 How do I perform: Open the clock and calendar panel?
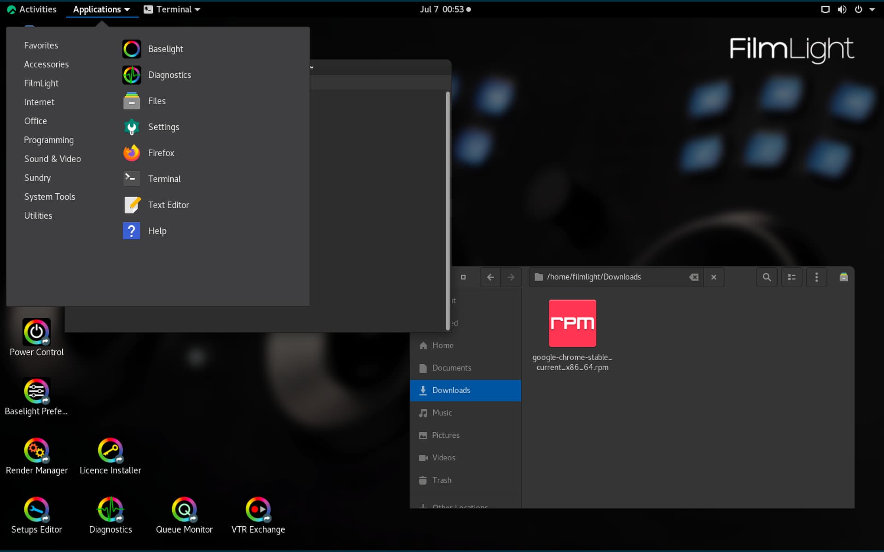coord(445,9)
